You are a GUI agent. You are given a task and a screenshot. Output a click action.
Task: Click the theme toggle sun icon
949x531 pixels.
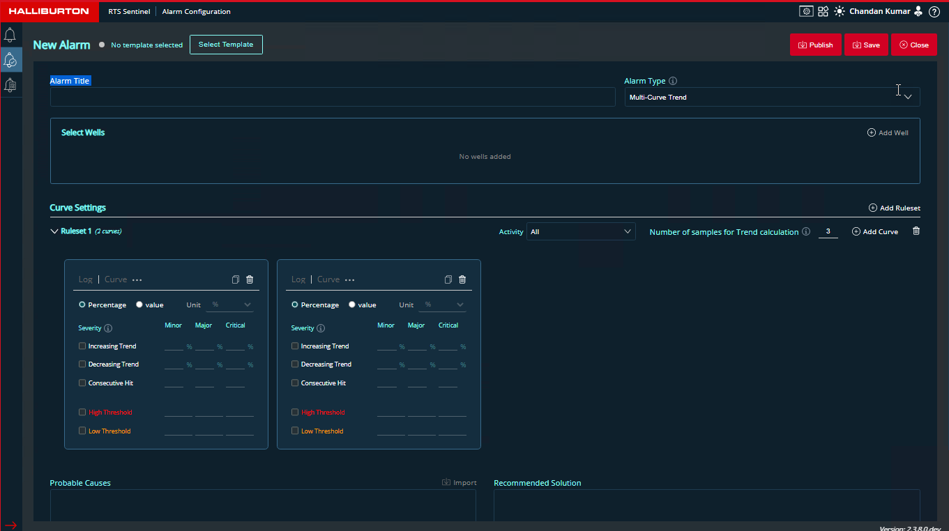[x=839, y=11]
